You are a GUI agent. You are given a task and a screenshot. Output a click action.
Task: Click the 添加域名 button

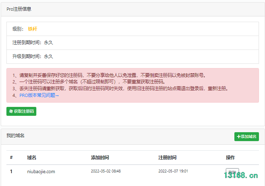[246, 136]
